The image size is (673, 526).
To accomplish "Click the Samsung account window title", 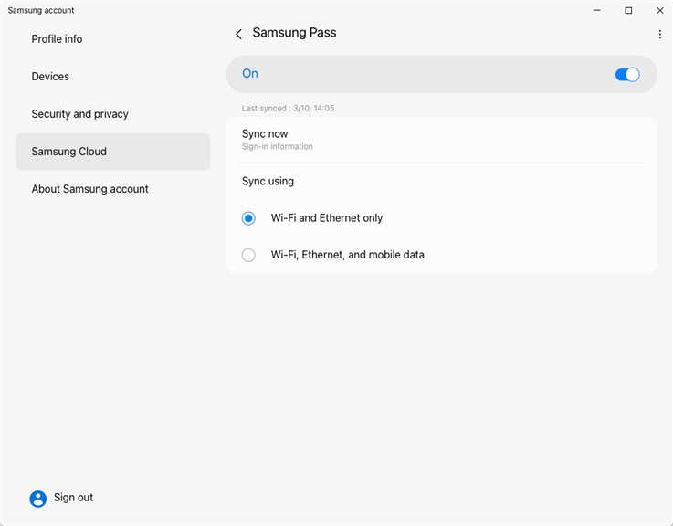I will pos(41,11).
